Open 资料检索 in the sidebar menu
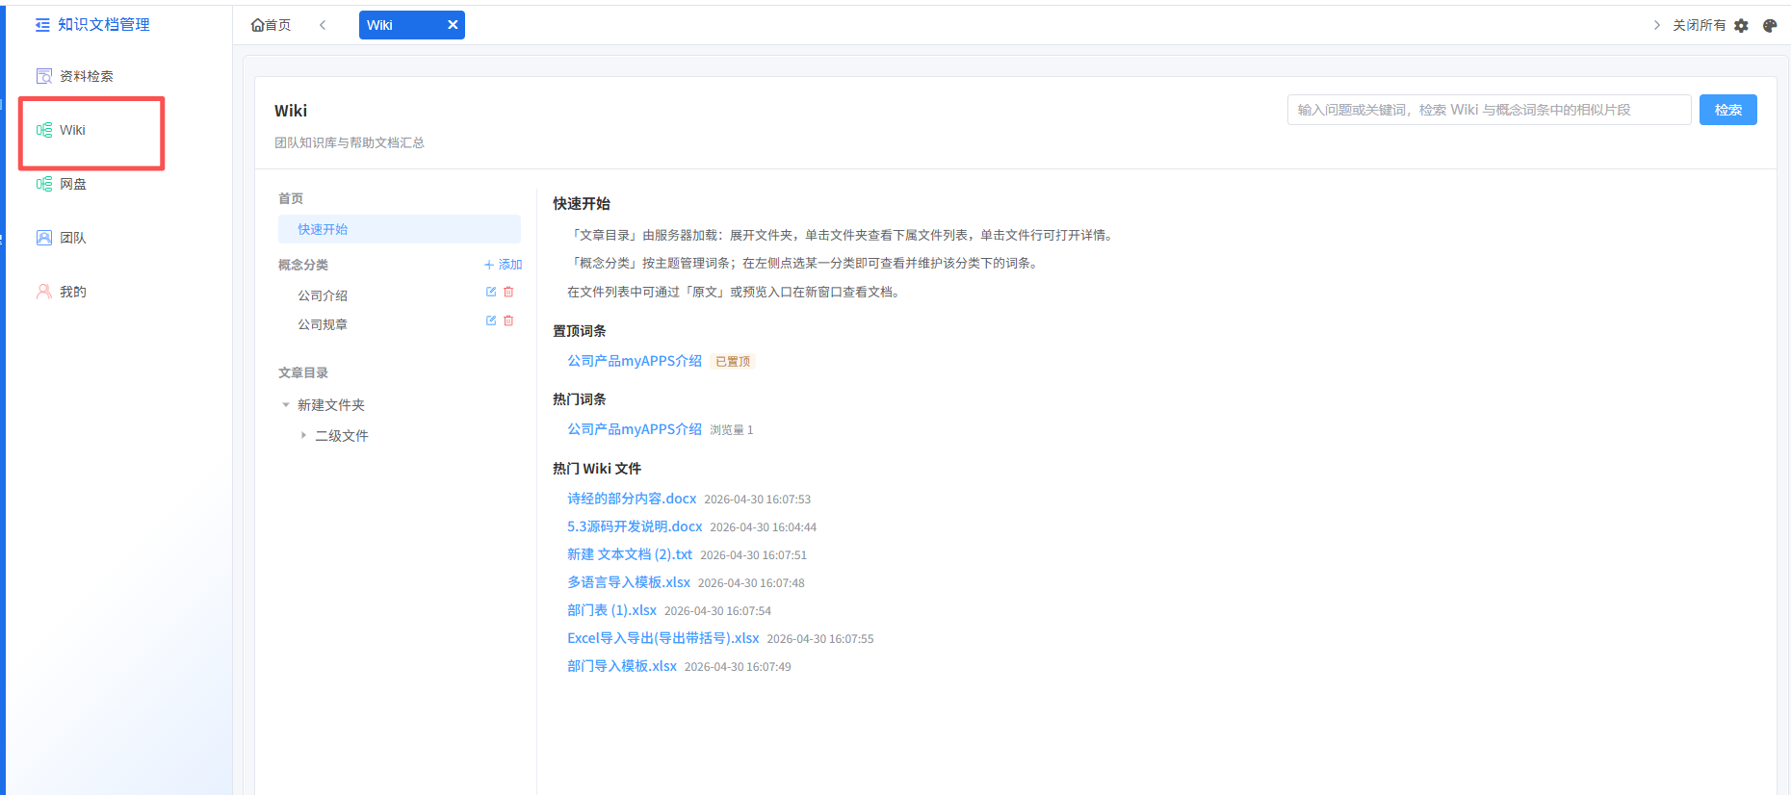Image resolution: width=1791 pixels, height=795 pixels. [87, 76]
